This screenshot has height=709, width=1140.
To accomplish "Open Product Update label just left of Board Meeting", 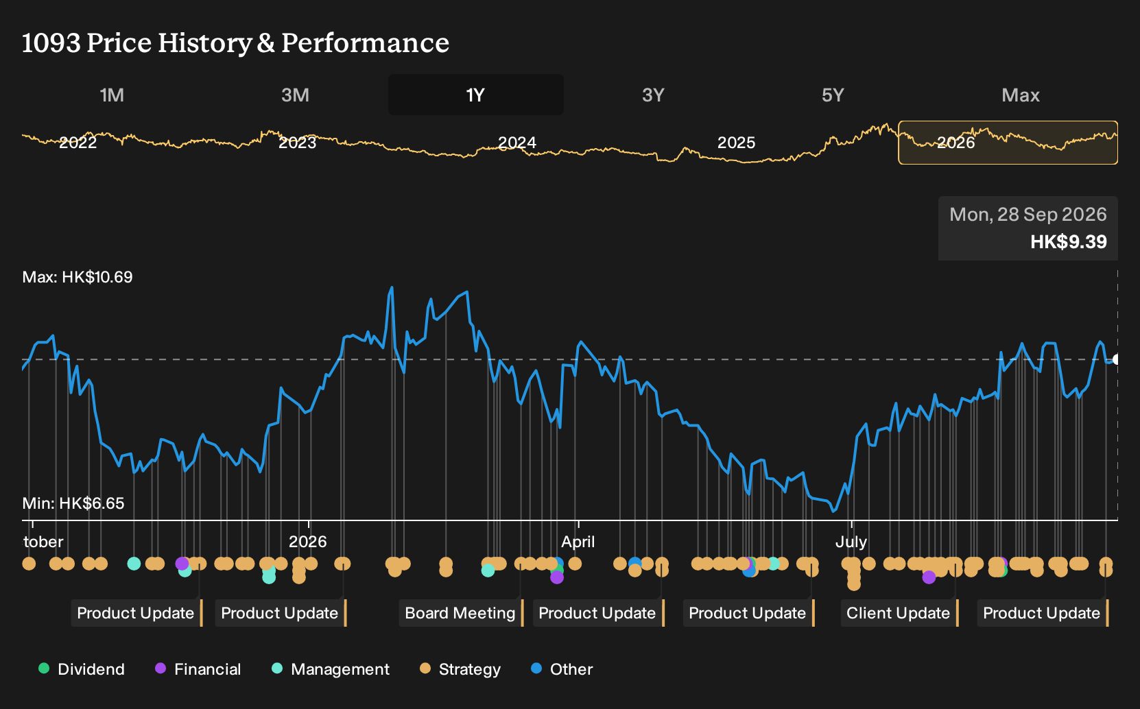I will 281,613.
